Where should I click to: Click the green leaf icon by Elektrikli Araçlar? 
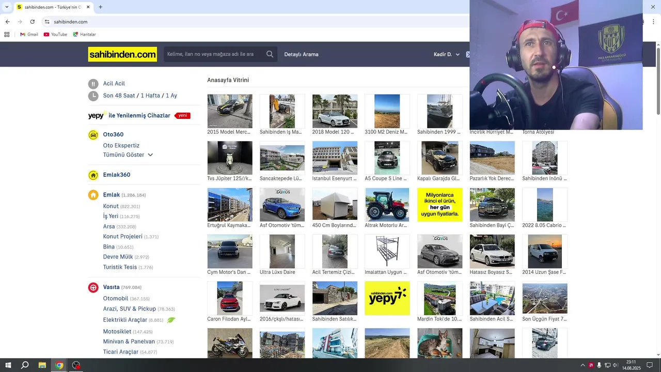pyautogui.click(x=171, y=320)
